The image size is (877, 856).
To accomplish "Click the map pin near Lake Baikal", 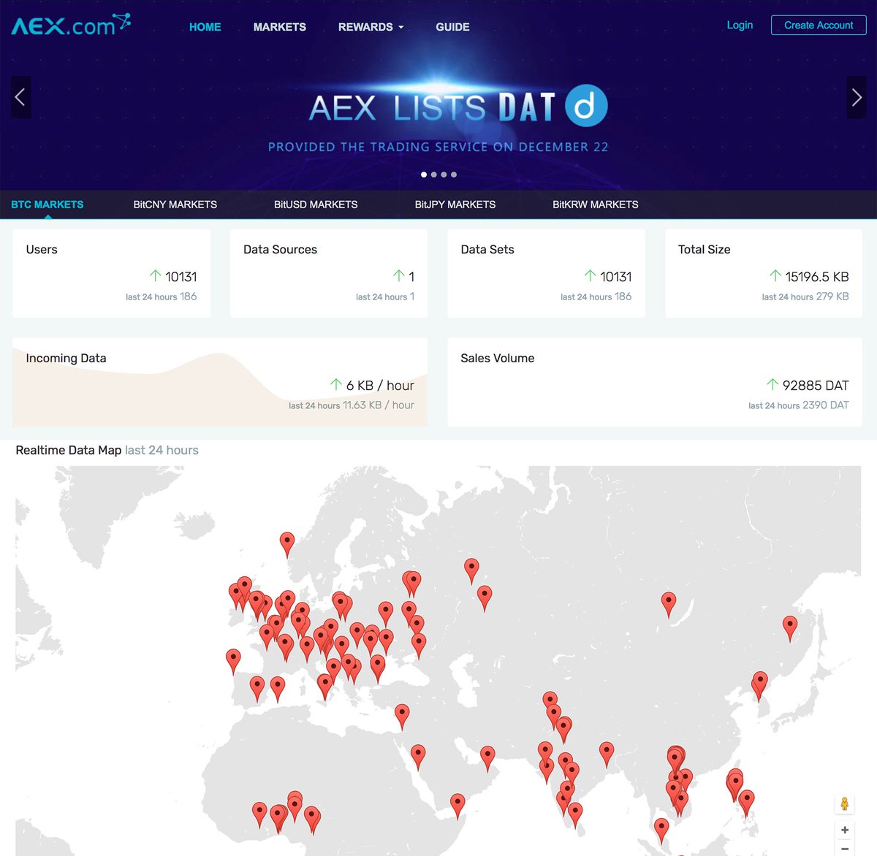I will (x=669, y=604).
